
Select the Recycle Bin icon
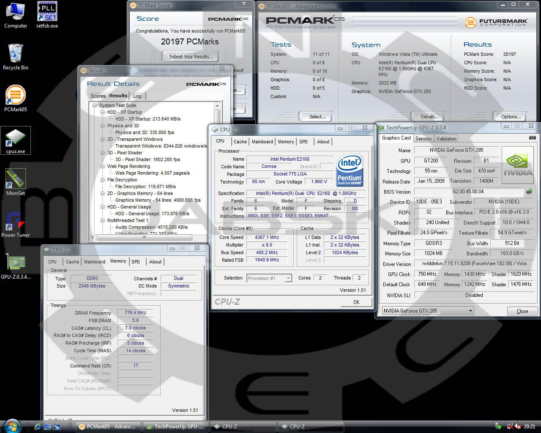click(16, 57)
